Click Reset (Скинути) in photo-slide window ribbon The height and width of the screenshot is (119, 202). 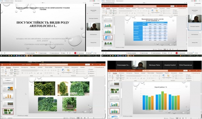point(17,72)
